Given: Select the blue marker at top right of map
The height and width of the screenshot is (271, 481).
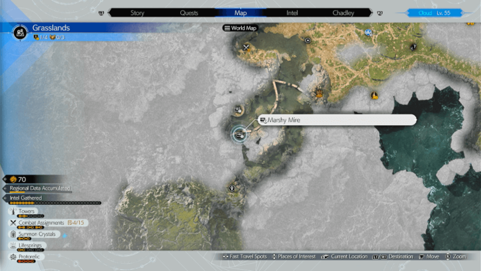Looking at the screenshot, I should [x=369, y=32].
